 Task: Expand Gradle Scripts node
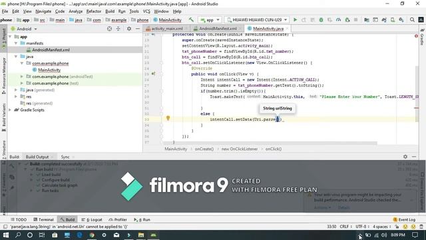coord(10,110)
